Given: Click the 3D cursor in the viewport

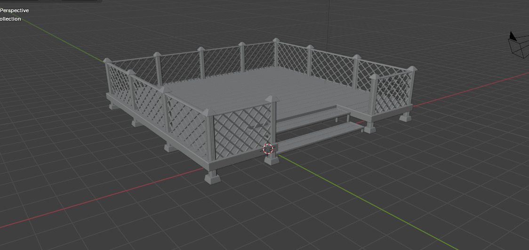Looking at the screenshot, I should point(268,149).
